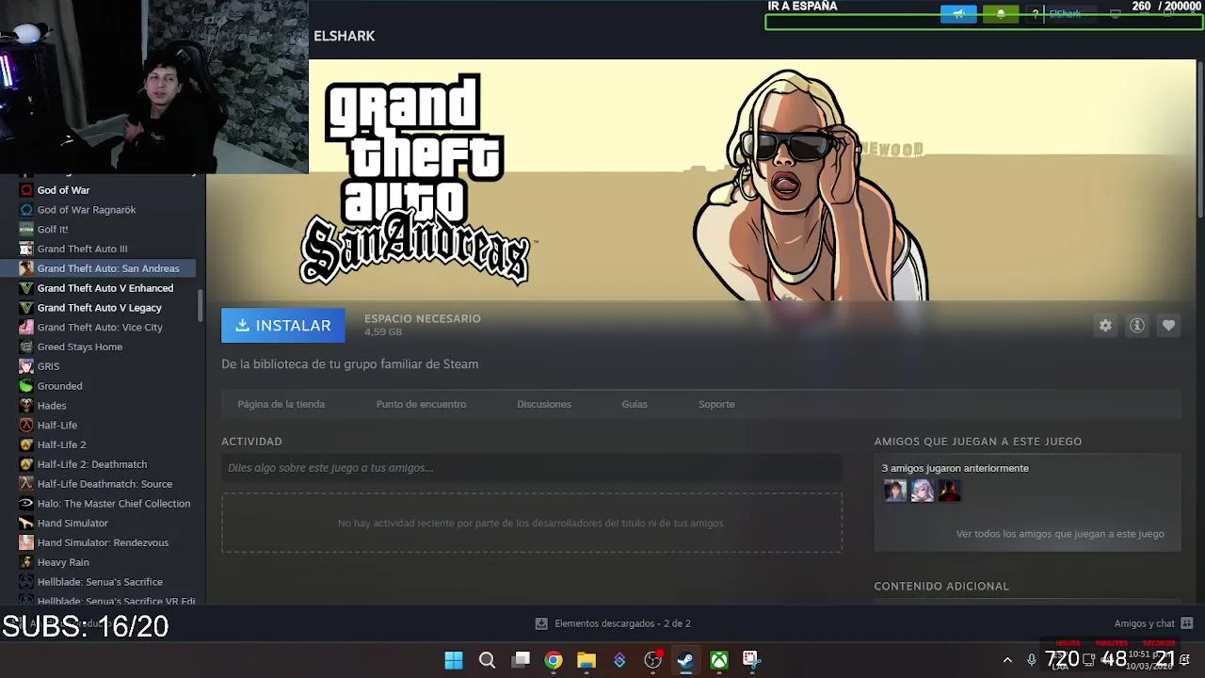Image resolution: width=1205 pixels, height=678 pixels.
Task: Open Task View from taskbar
Action: pos(521,660)
